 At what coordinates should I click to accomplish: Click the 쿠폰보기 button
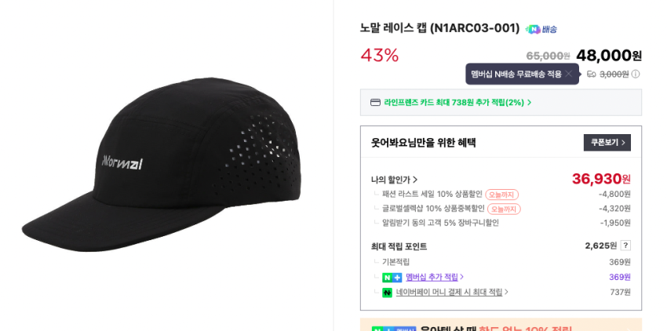click(607, 143)
